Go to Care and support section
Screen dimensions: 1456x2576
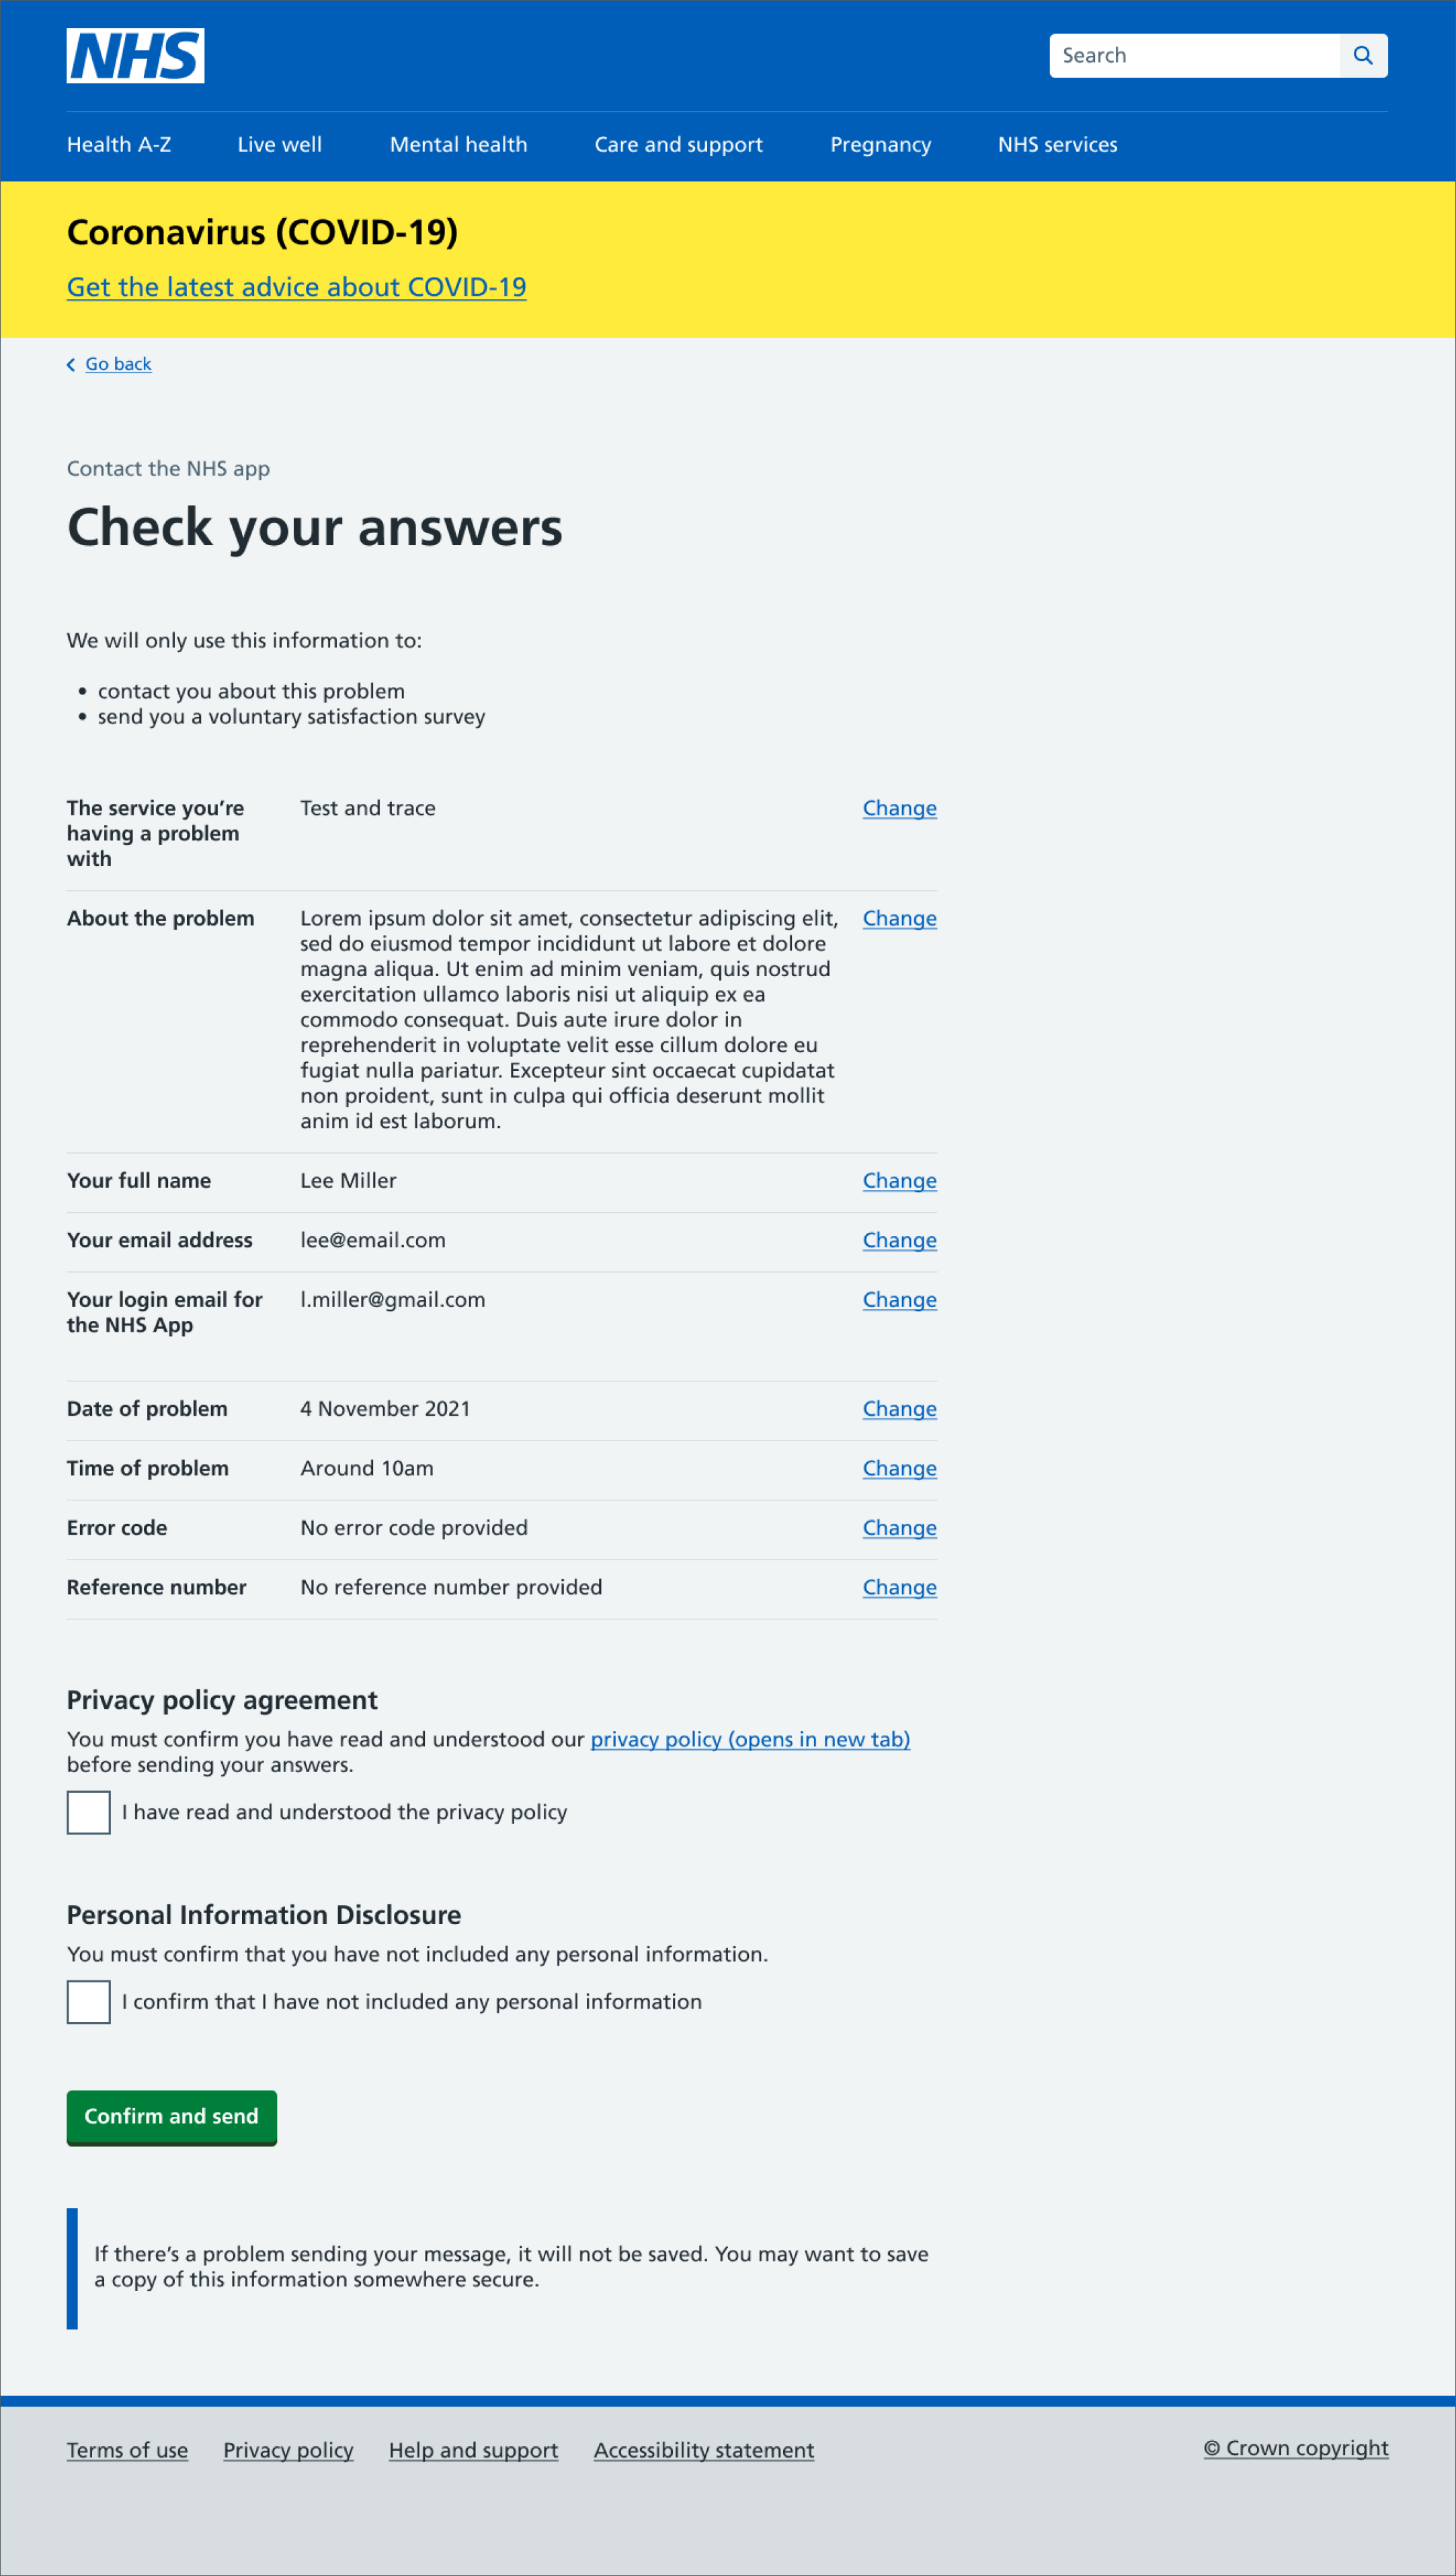(x=678, y=145)
